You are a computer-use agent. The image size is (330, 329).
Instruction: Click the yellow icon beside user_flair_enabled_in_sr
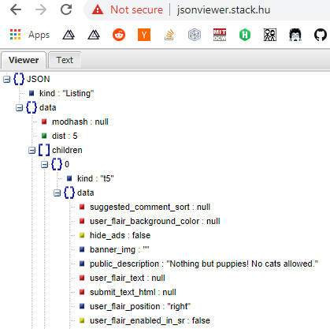pos(82,320)
